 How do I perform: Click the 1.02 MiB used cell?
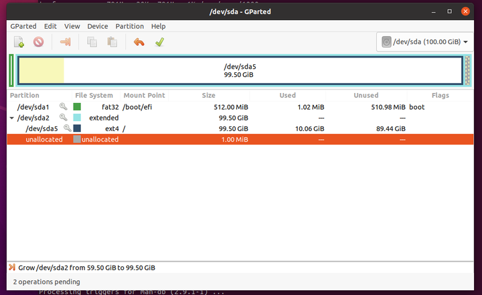pos(311,107)
